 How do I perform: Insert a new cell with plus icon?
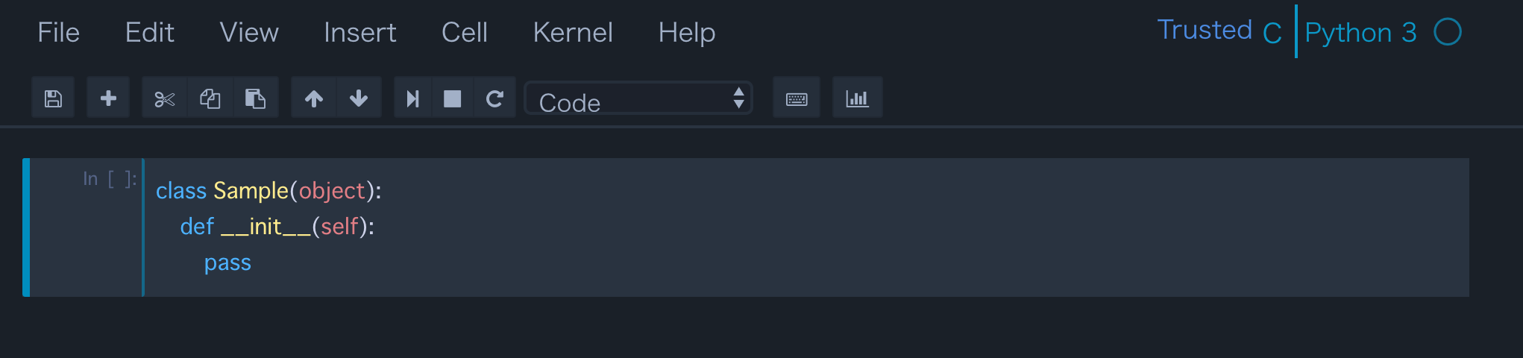(x=108, y=98)
